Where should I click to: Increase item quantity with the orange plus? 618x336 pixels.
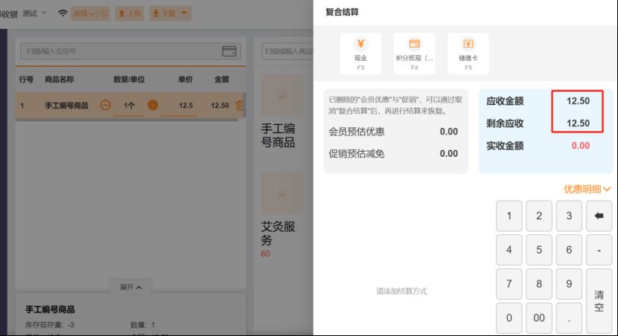[153, 106]
